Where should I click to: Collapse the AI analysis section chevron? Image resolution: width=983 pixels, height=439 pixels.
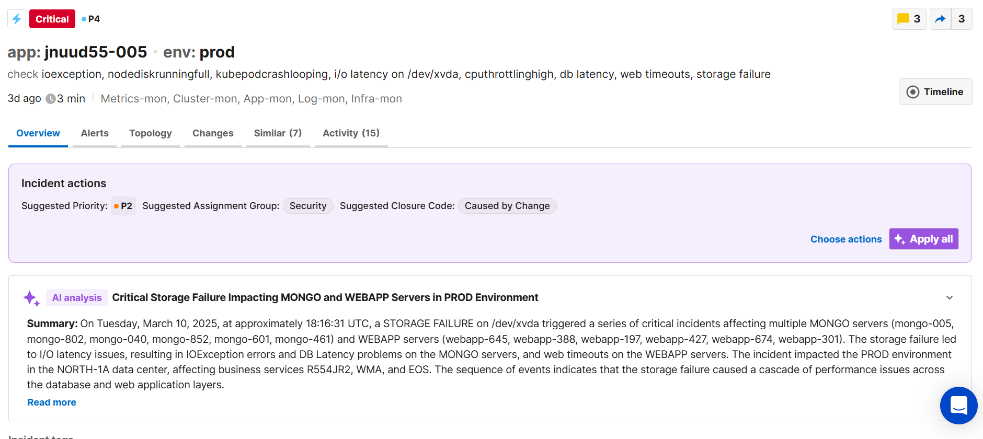[950, 298]
